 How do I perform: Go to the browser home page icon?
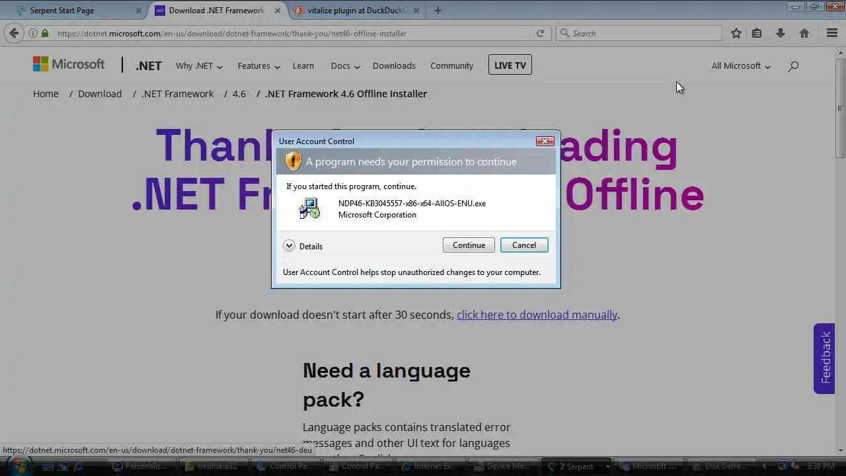pos(804,33)
